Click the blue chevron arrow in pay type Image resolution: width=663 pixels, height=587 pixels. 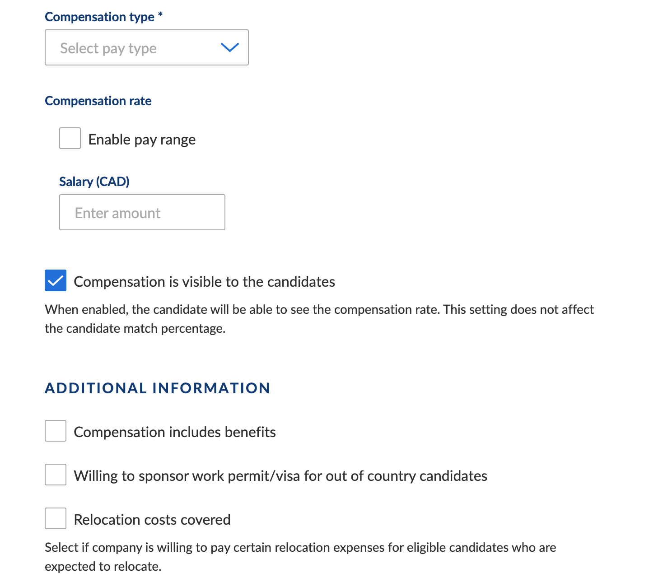tap(229, 47)
